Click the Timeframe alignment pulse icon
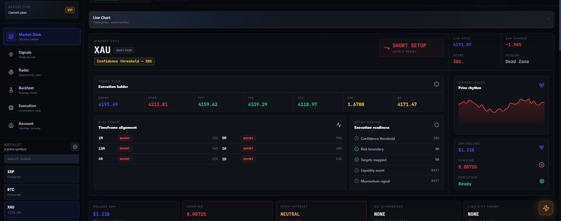 click(339, 125)
